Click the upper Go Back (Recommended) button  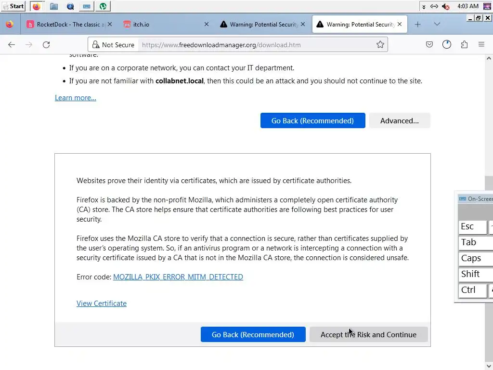coord(313,120)
